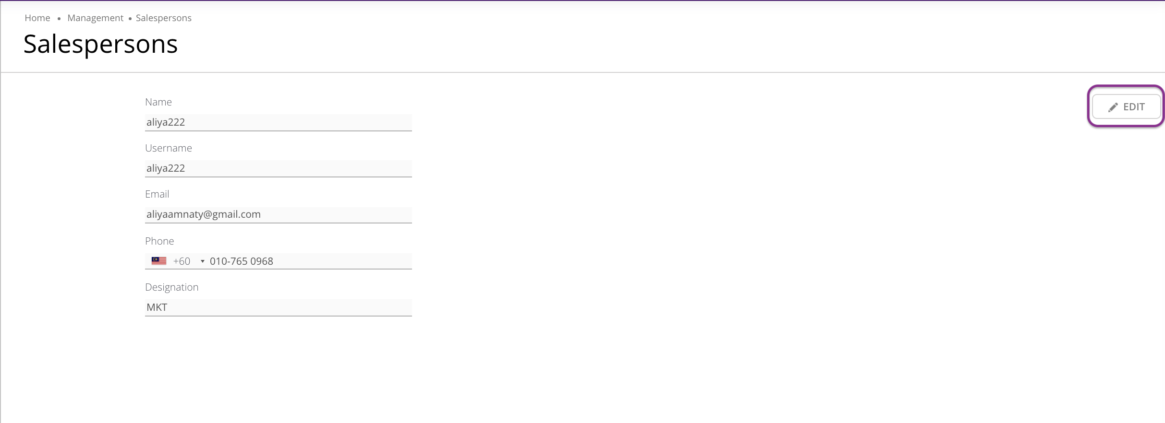Select the Email field with aliyaamnaty@gmail.com
1165x423 pixels.
(278, 214)
